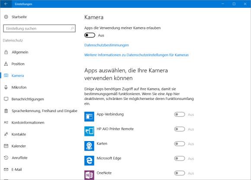Toggle camera access for App-Verbindung
The height and width of the screenshot is (180, 251).
(x=180, y=114)
